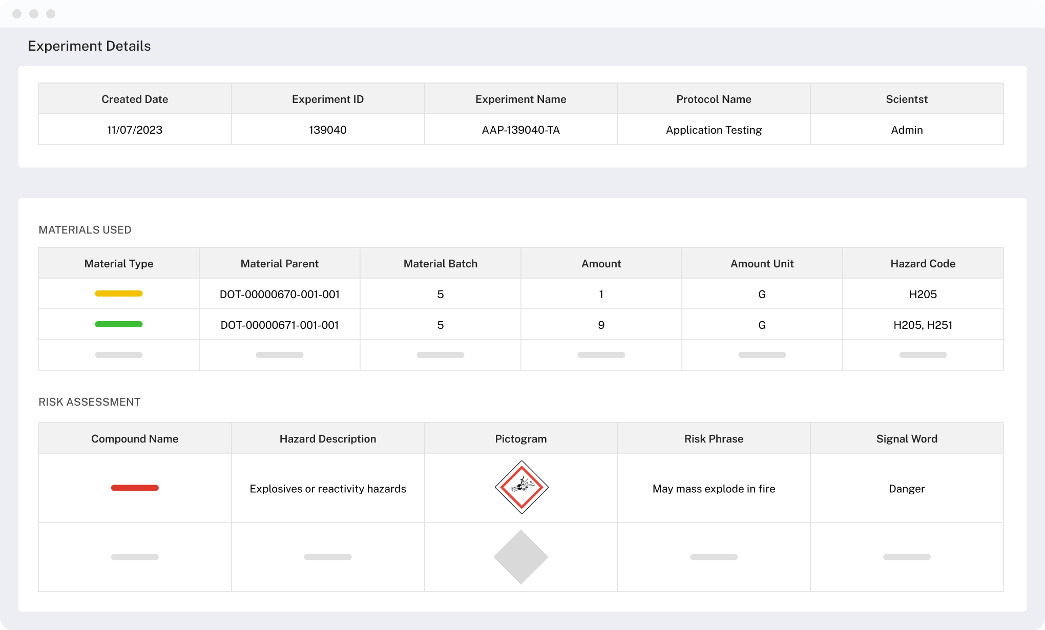This screenshot has height=630, width=1045.
Task: Click batch 5 in DOT-00000670 row
Action: tap(441, 294)
